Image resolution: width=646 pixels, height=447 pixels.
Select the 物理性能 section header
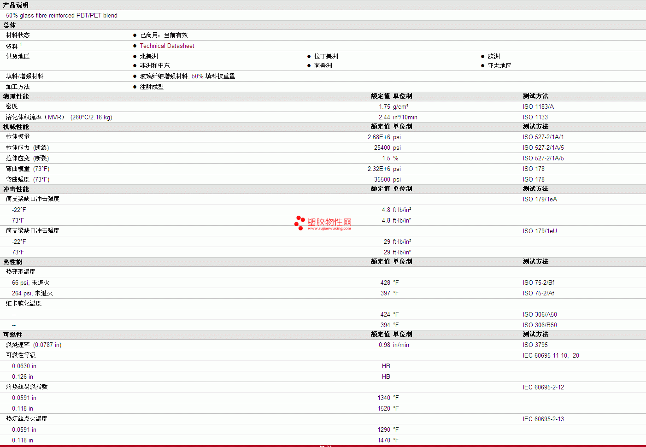tap(16, 96)
